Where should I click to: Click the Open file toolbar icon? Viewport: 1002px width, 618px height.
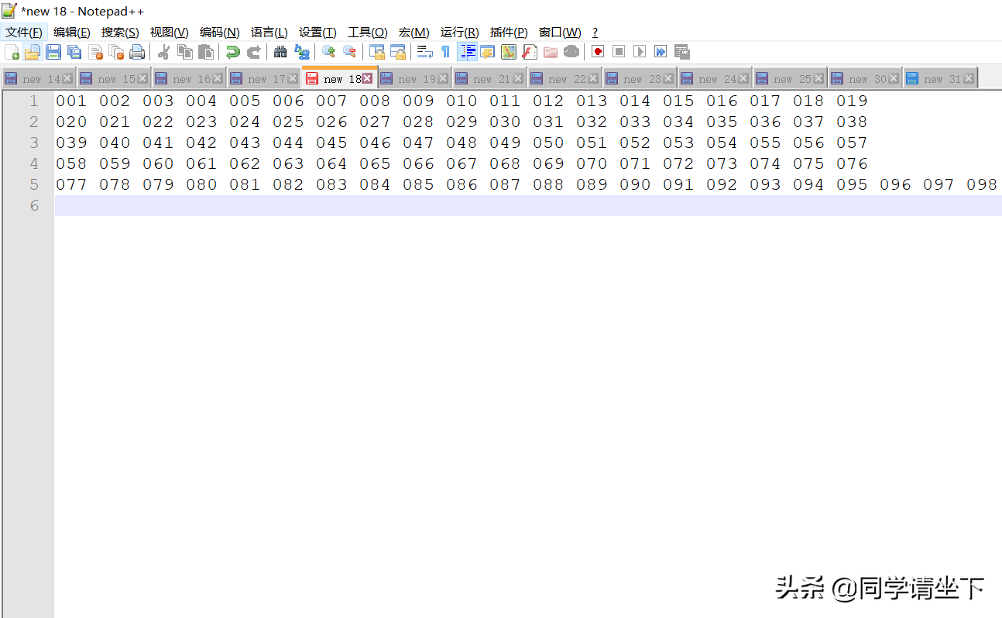[33, 52]
